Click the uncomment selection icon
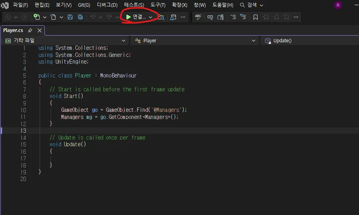This screenshot has width=359, height=215. 220,17
